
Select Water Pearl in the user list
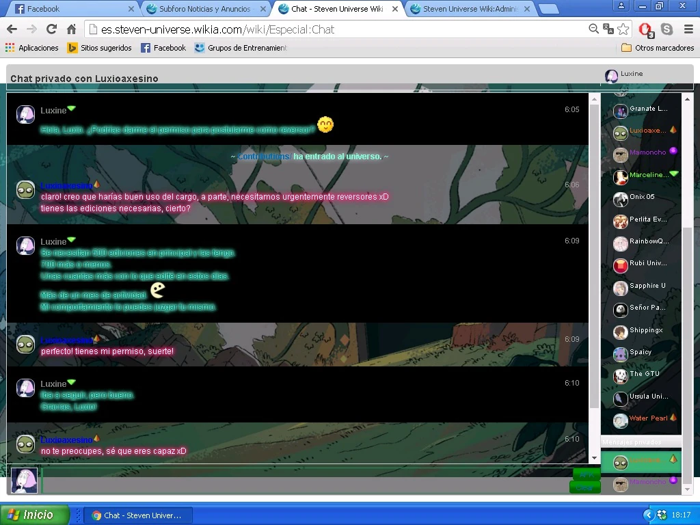(x=647, y=418)
